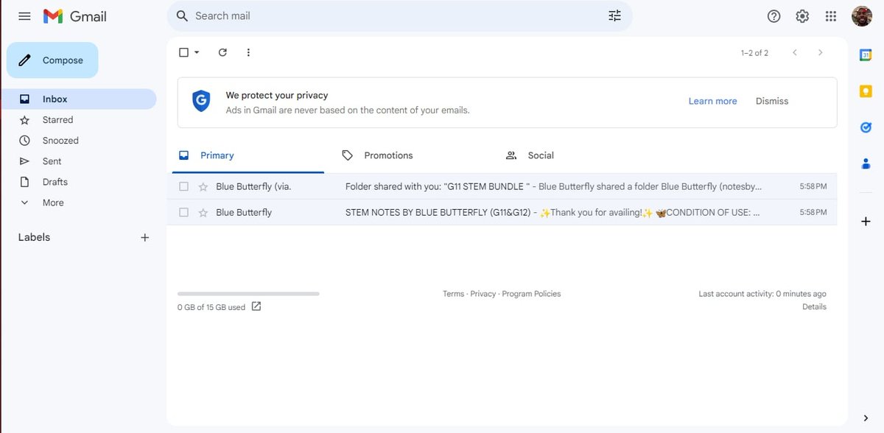Open search options filter icon
Image resolution: width=884 pixels, height=433 pixels.
[614, 16]
